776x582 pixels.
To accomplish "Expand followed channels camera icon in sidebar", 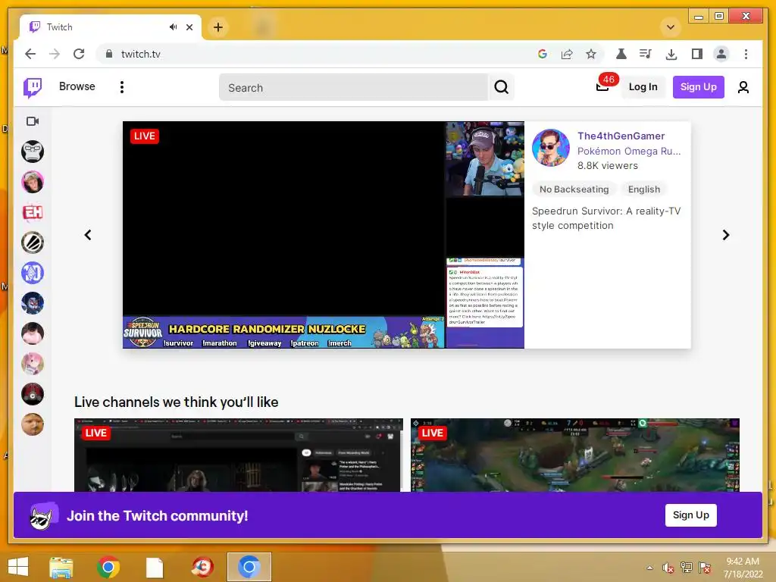I will (33, 121).
